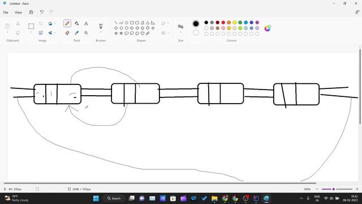This screenshot has width=362, height=204.
Task: Click the vertical canvas scrollbar
Action: pyautogui.click(x=360, y=87)
